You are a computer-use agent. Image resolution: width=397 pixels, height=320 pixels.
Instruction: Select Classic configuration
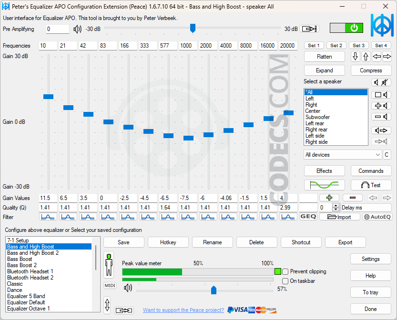tap(49, 284)
